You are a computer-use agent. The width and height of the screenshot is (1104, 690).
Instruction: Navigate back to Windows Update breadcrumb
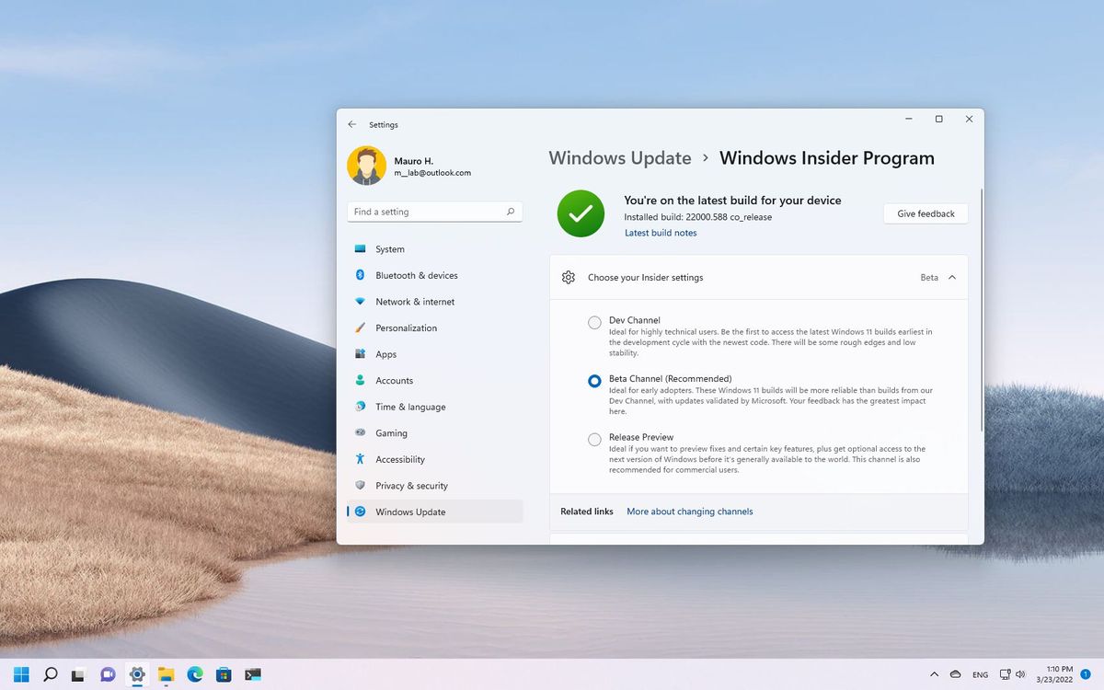619,158
